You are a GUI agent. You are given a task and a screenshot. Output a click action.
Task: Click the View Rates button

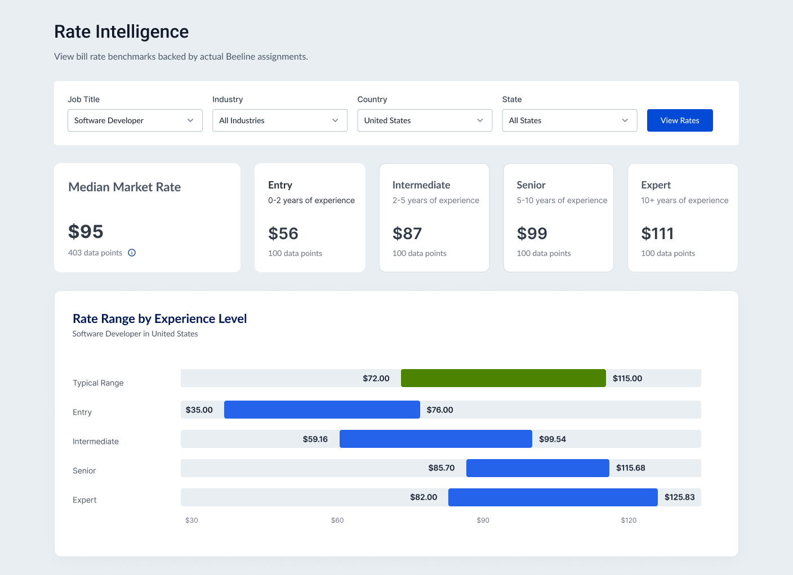tap(680, 120)
